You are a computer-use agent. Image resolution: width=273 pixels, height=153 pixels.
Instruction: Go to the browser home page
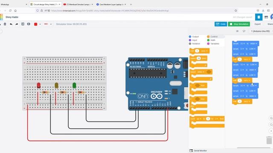click(15, 11)
